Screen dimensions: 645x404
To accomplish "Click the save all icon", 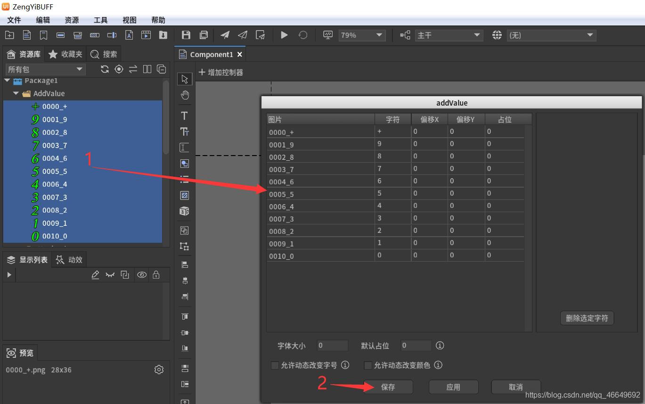I will tap(204, 35).
